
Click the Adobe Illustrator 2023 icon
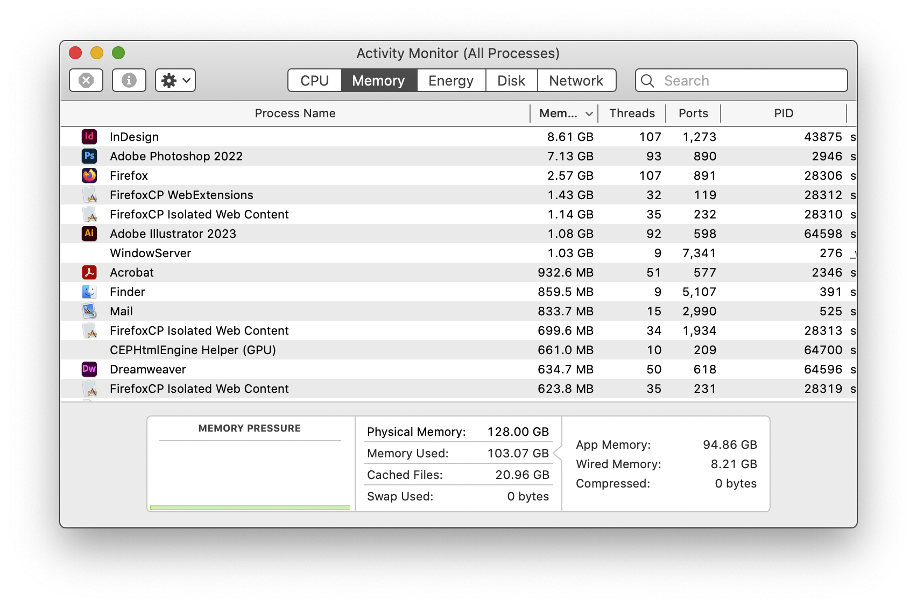[89, 234]
